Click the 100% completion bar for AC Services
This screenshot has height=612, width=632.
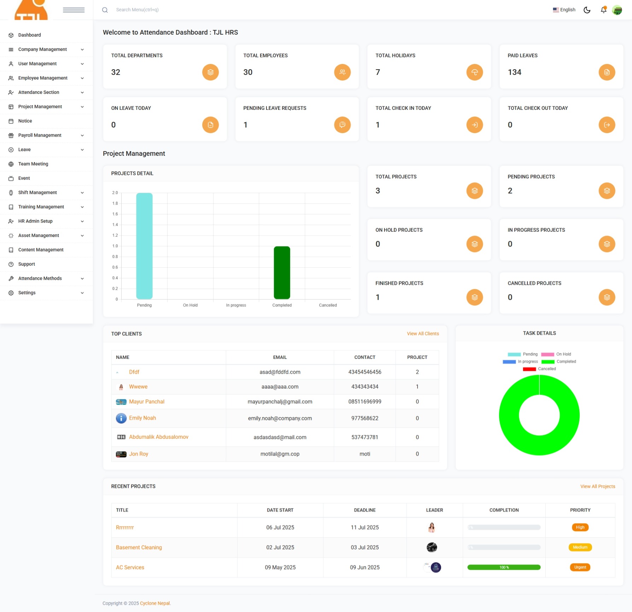click(x=504, y=568)
